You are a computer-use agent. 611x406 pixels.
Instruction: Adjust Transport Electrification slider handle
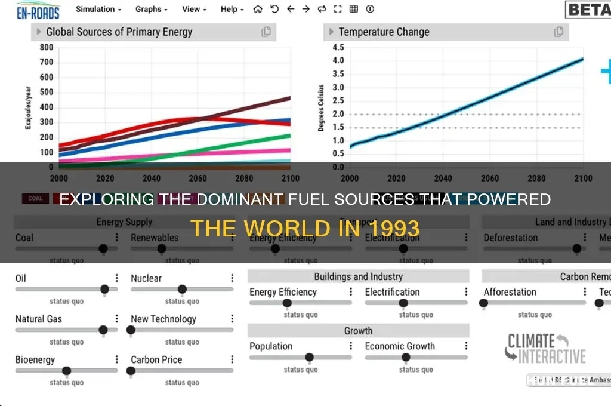pos(403,248)
